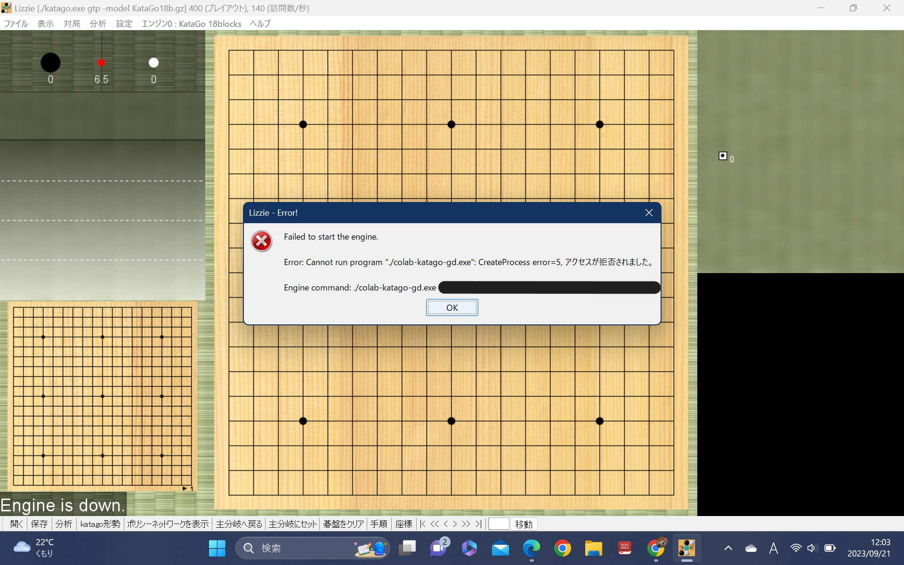The width and height of the screenshot is (904, 565).
Task: Click the taskbar 検索 search box
Action: (x=313, y=548)
